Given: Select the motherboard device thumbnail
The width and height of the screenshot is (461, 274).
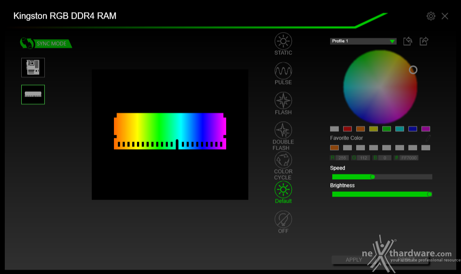Looking at the screenshot, I should point(33,67).
